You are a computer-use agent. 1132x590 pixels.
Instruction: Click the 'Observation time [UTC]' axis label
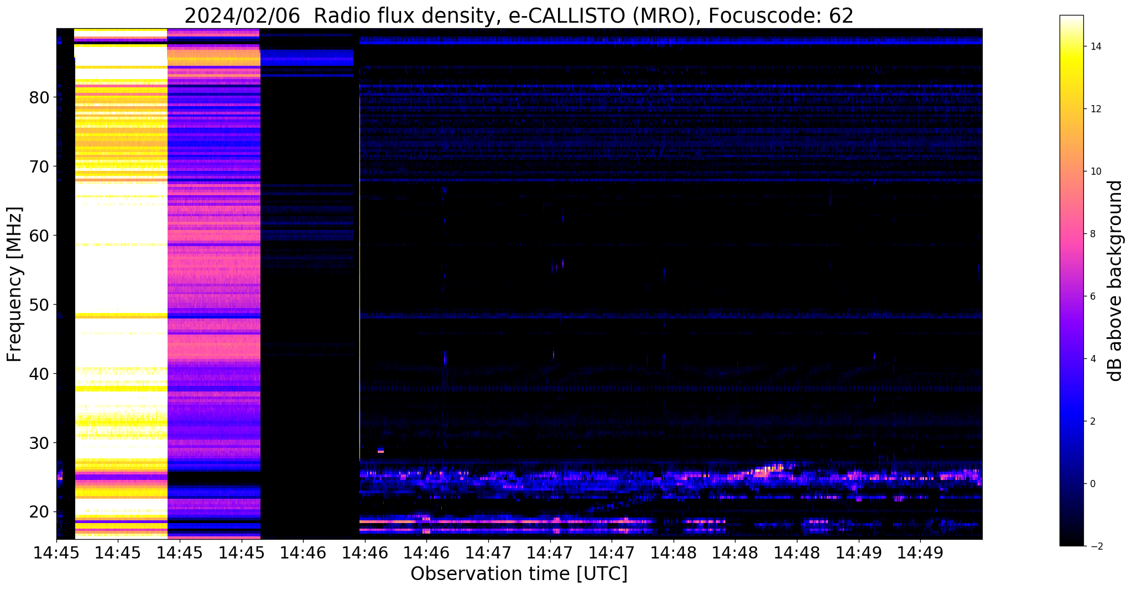(519, 574)
